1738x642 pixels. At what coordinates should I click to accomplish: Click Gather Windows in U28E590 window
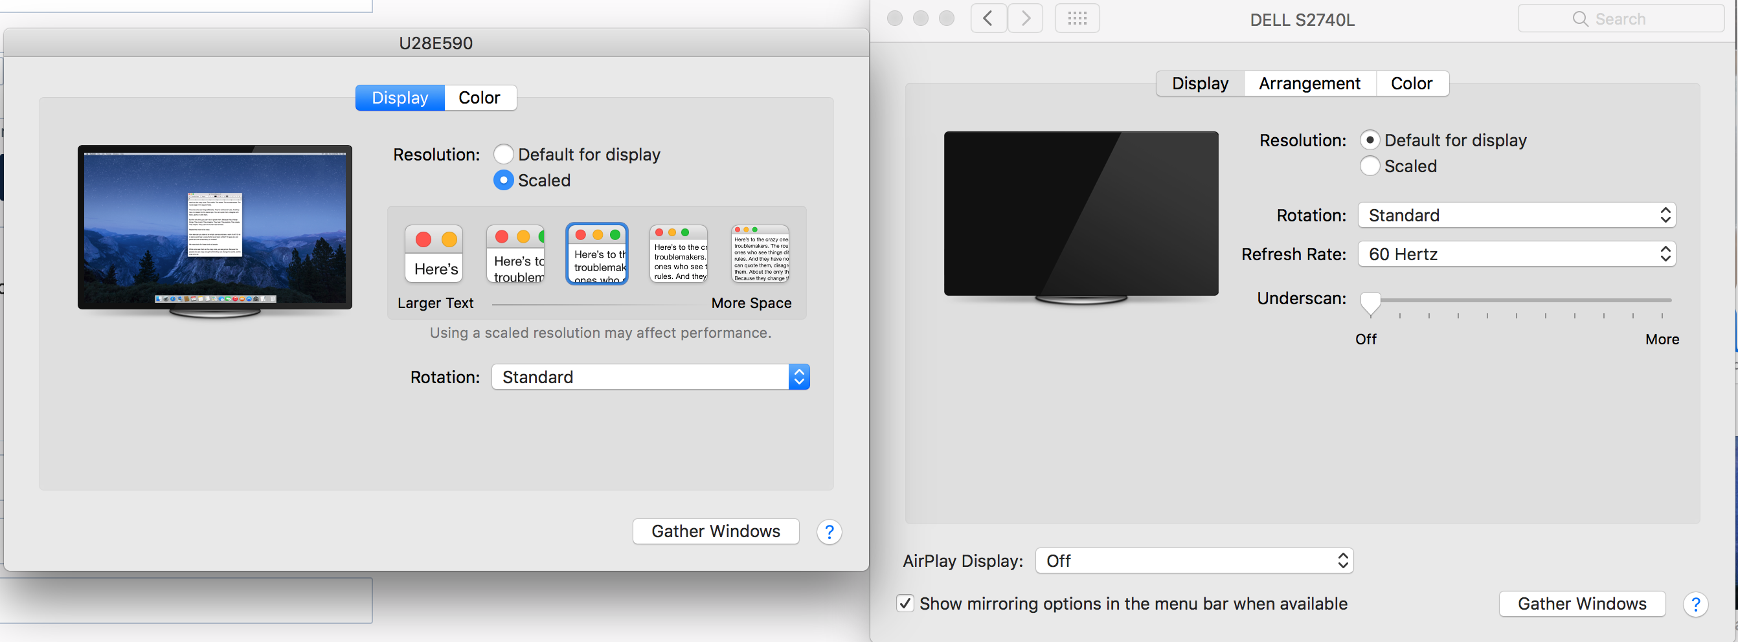(716, 531)
